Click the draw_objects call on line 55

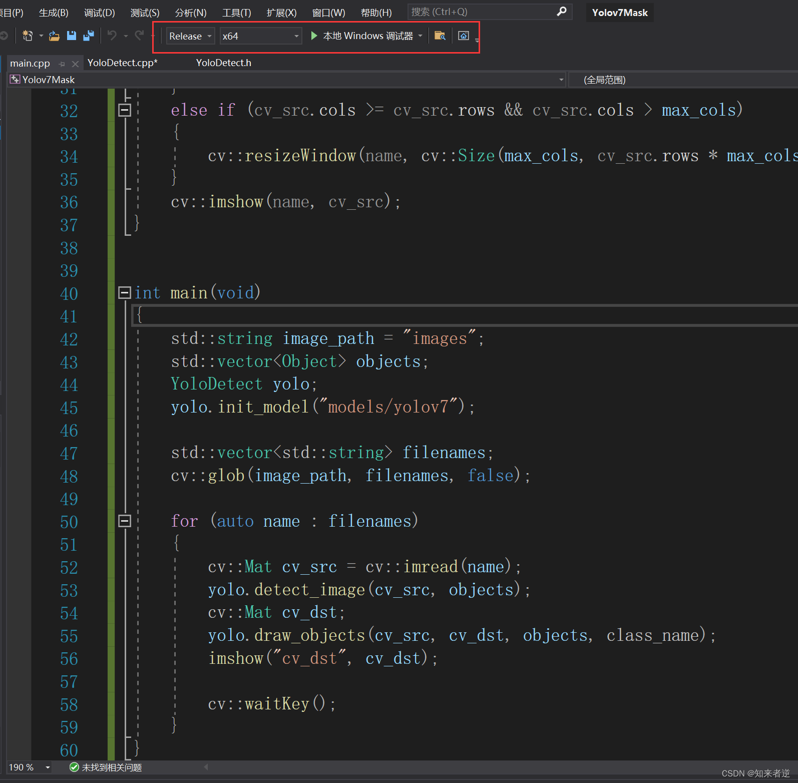(310, 635)
